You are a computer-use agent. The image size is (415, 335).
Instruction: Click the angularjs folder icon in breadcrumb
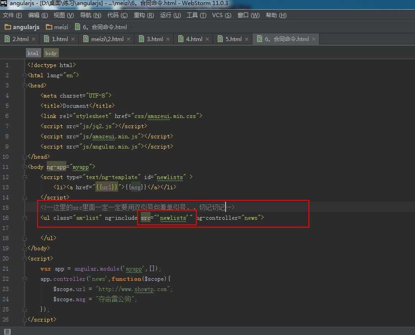coord(8,27)
